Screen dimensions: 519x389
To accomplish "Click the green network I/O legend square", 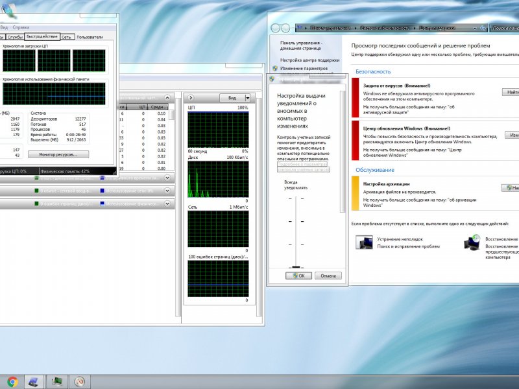I will [x=37, y=191].
